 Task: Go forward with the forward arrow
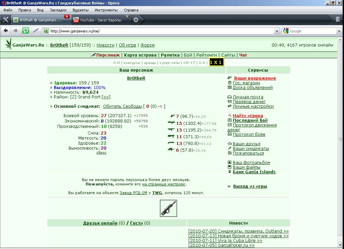click(15, 31)
